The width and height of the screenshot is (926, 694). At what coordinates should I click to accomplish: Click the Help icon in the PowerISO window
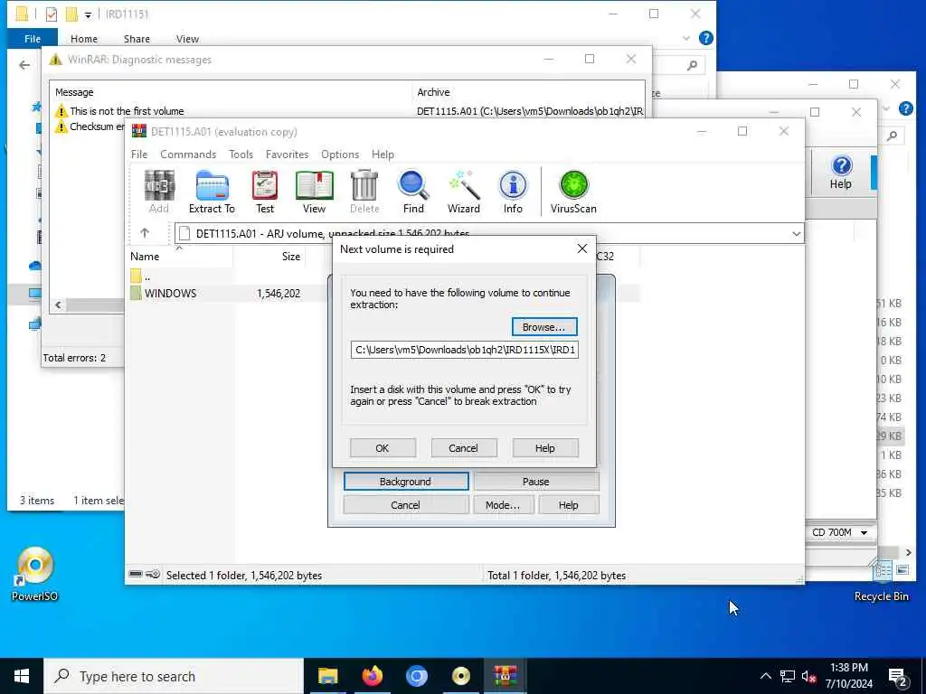coord(841,173)
